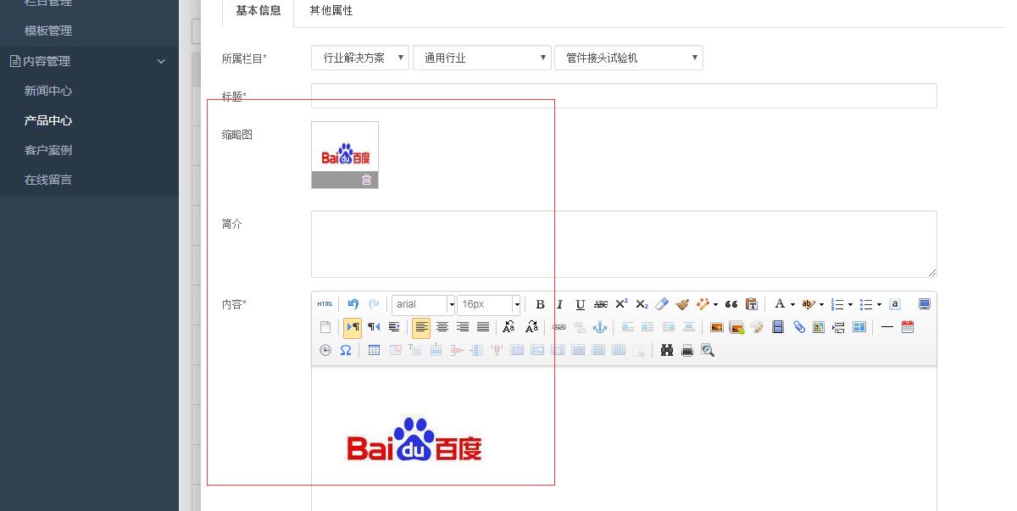
Task: Open 新闻中心 in the sidebar
Action: click(x=48, y=91)
